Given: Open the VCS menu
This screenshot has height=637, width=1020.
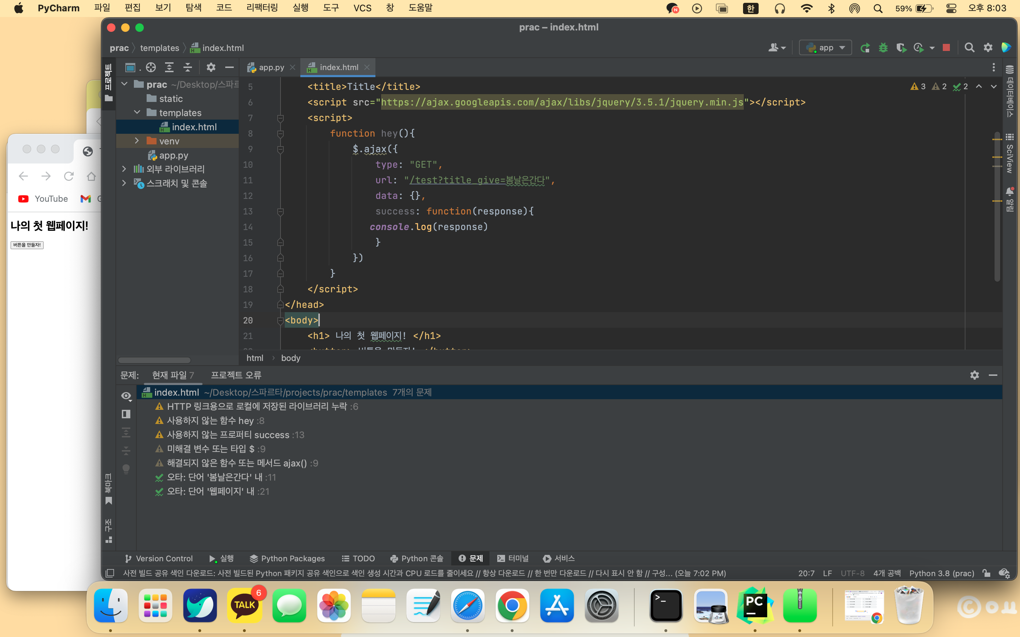Looking at the screenshot, I should coord(362,8).
